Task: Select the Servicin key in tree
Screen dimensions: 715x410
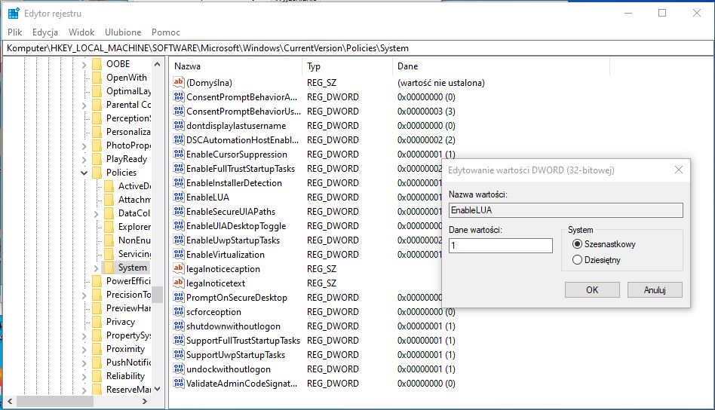Action: click(134, 254)
